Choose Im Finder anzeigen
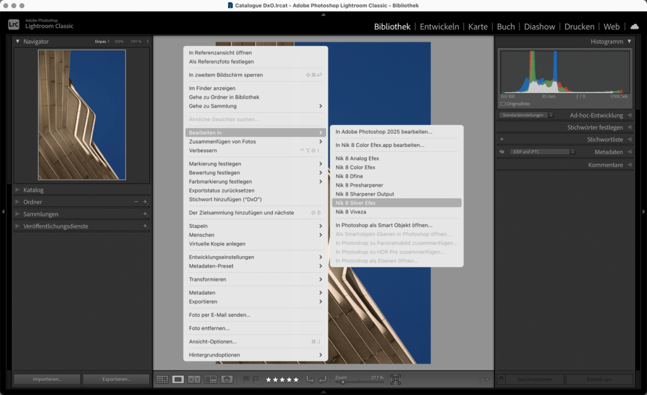The image size is (647, 395). (x=255, y=88)
